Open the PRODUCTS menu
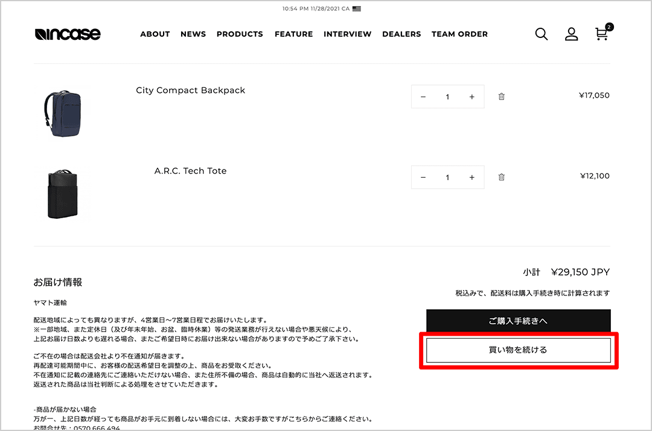 click(240, 34)
